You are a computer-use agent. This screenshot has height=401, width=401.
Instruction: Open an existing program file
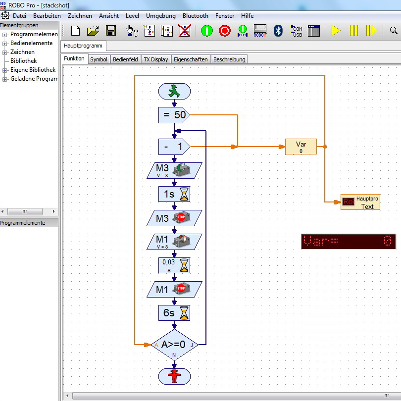coord(93,31)
